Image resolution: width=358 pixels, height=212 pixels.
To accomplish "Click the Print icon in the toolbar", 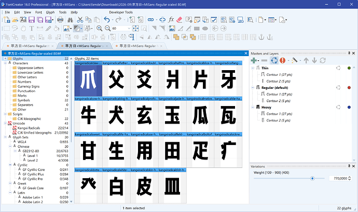I will click(x=60, y=20).
